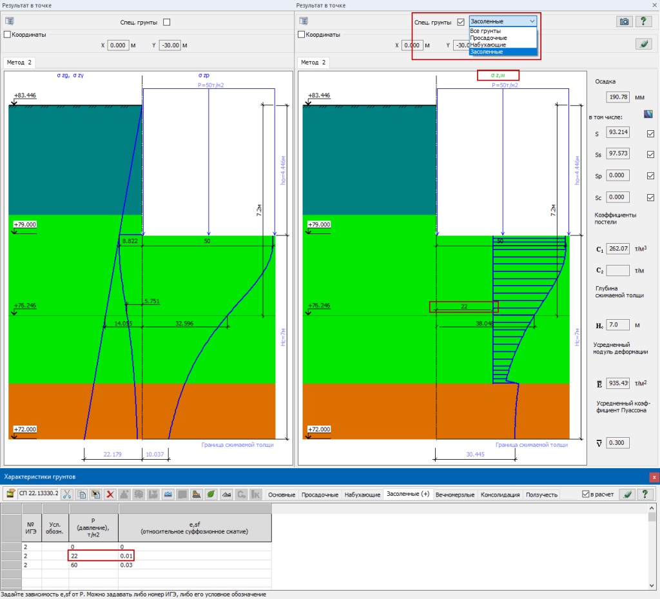Open the 'Консолидация' tab
Screen dimensions: 660x599
pos(501,495)
